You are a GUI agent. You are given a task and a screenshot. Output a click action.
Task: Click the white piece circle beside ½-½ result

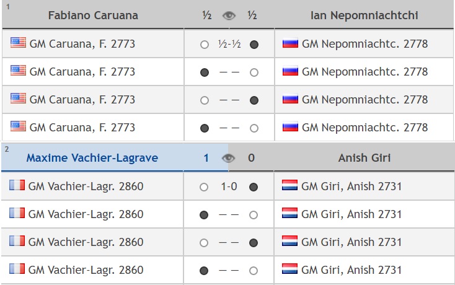(x=205, y=45)
